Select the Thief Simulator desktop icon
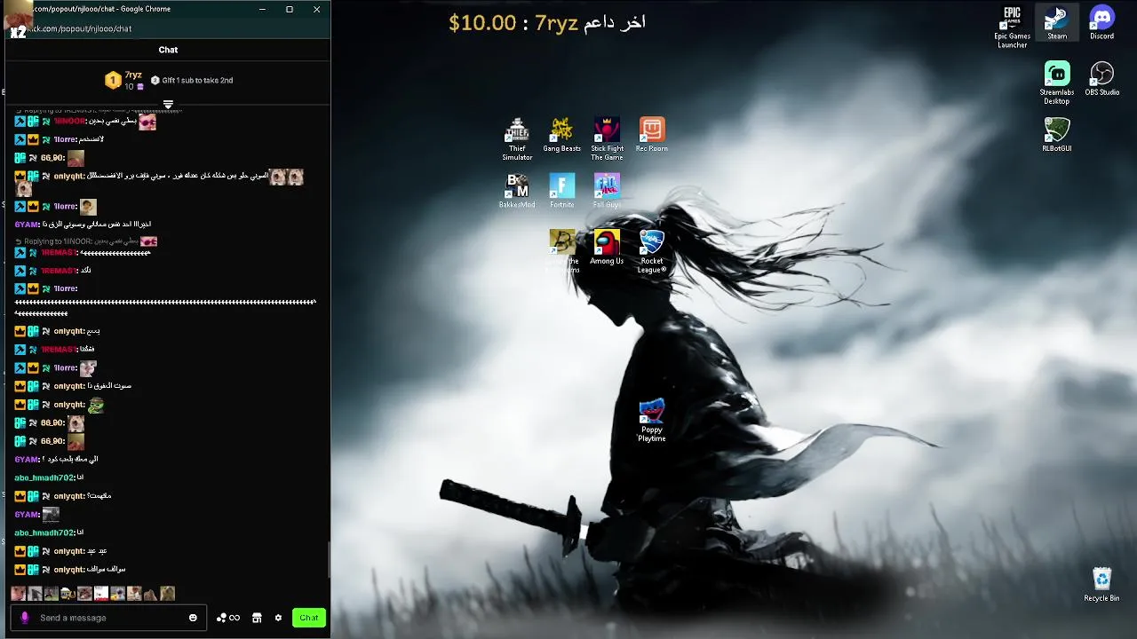Image resolution: width=1137 pixels, height=639 pixels. click(x=517, y=139)
